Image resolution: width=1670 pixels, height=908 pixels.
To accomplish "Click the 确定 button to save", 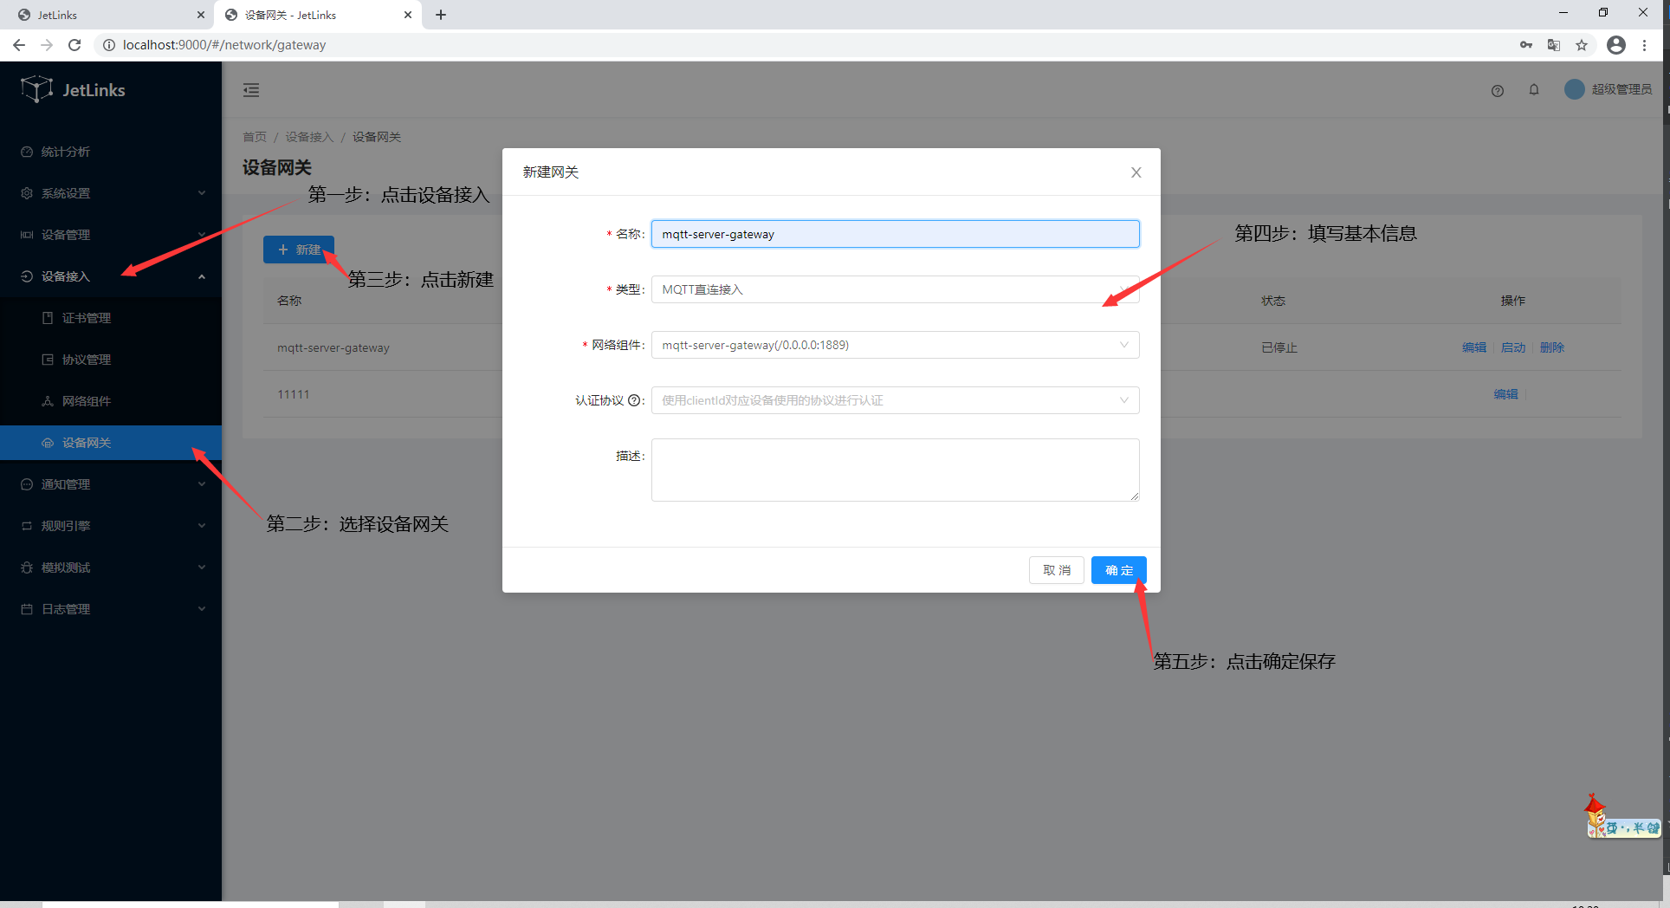I will [x=1118, y=570].
